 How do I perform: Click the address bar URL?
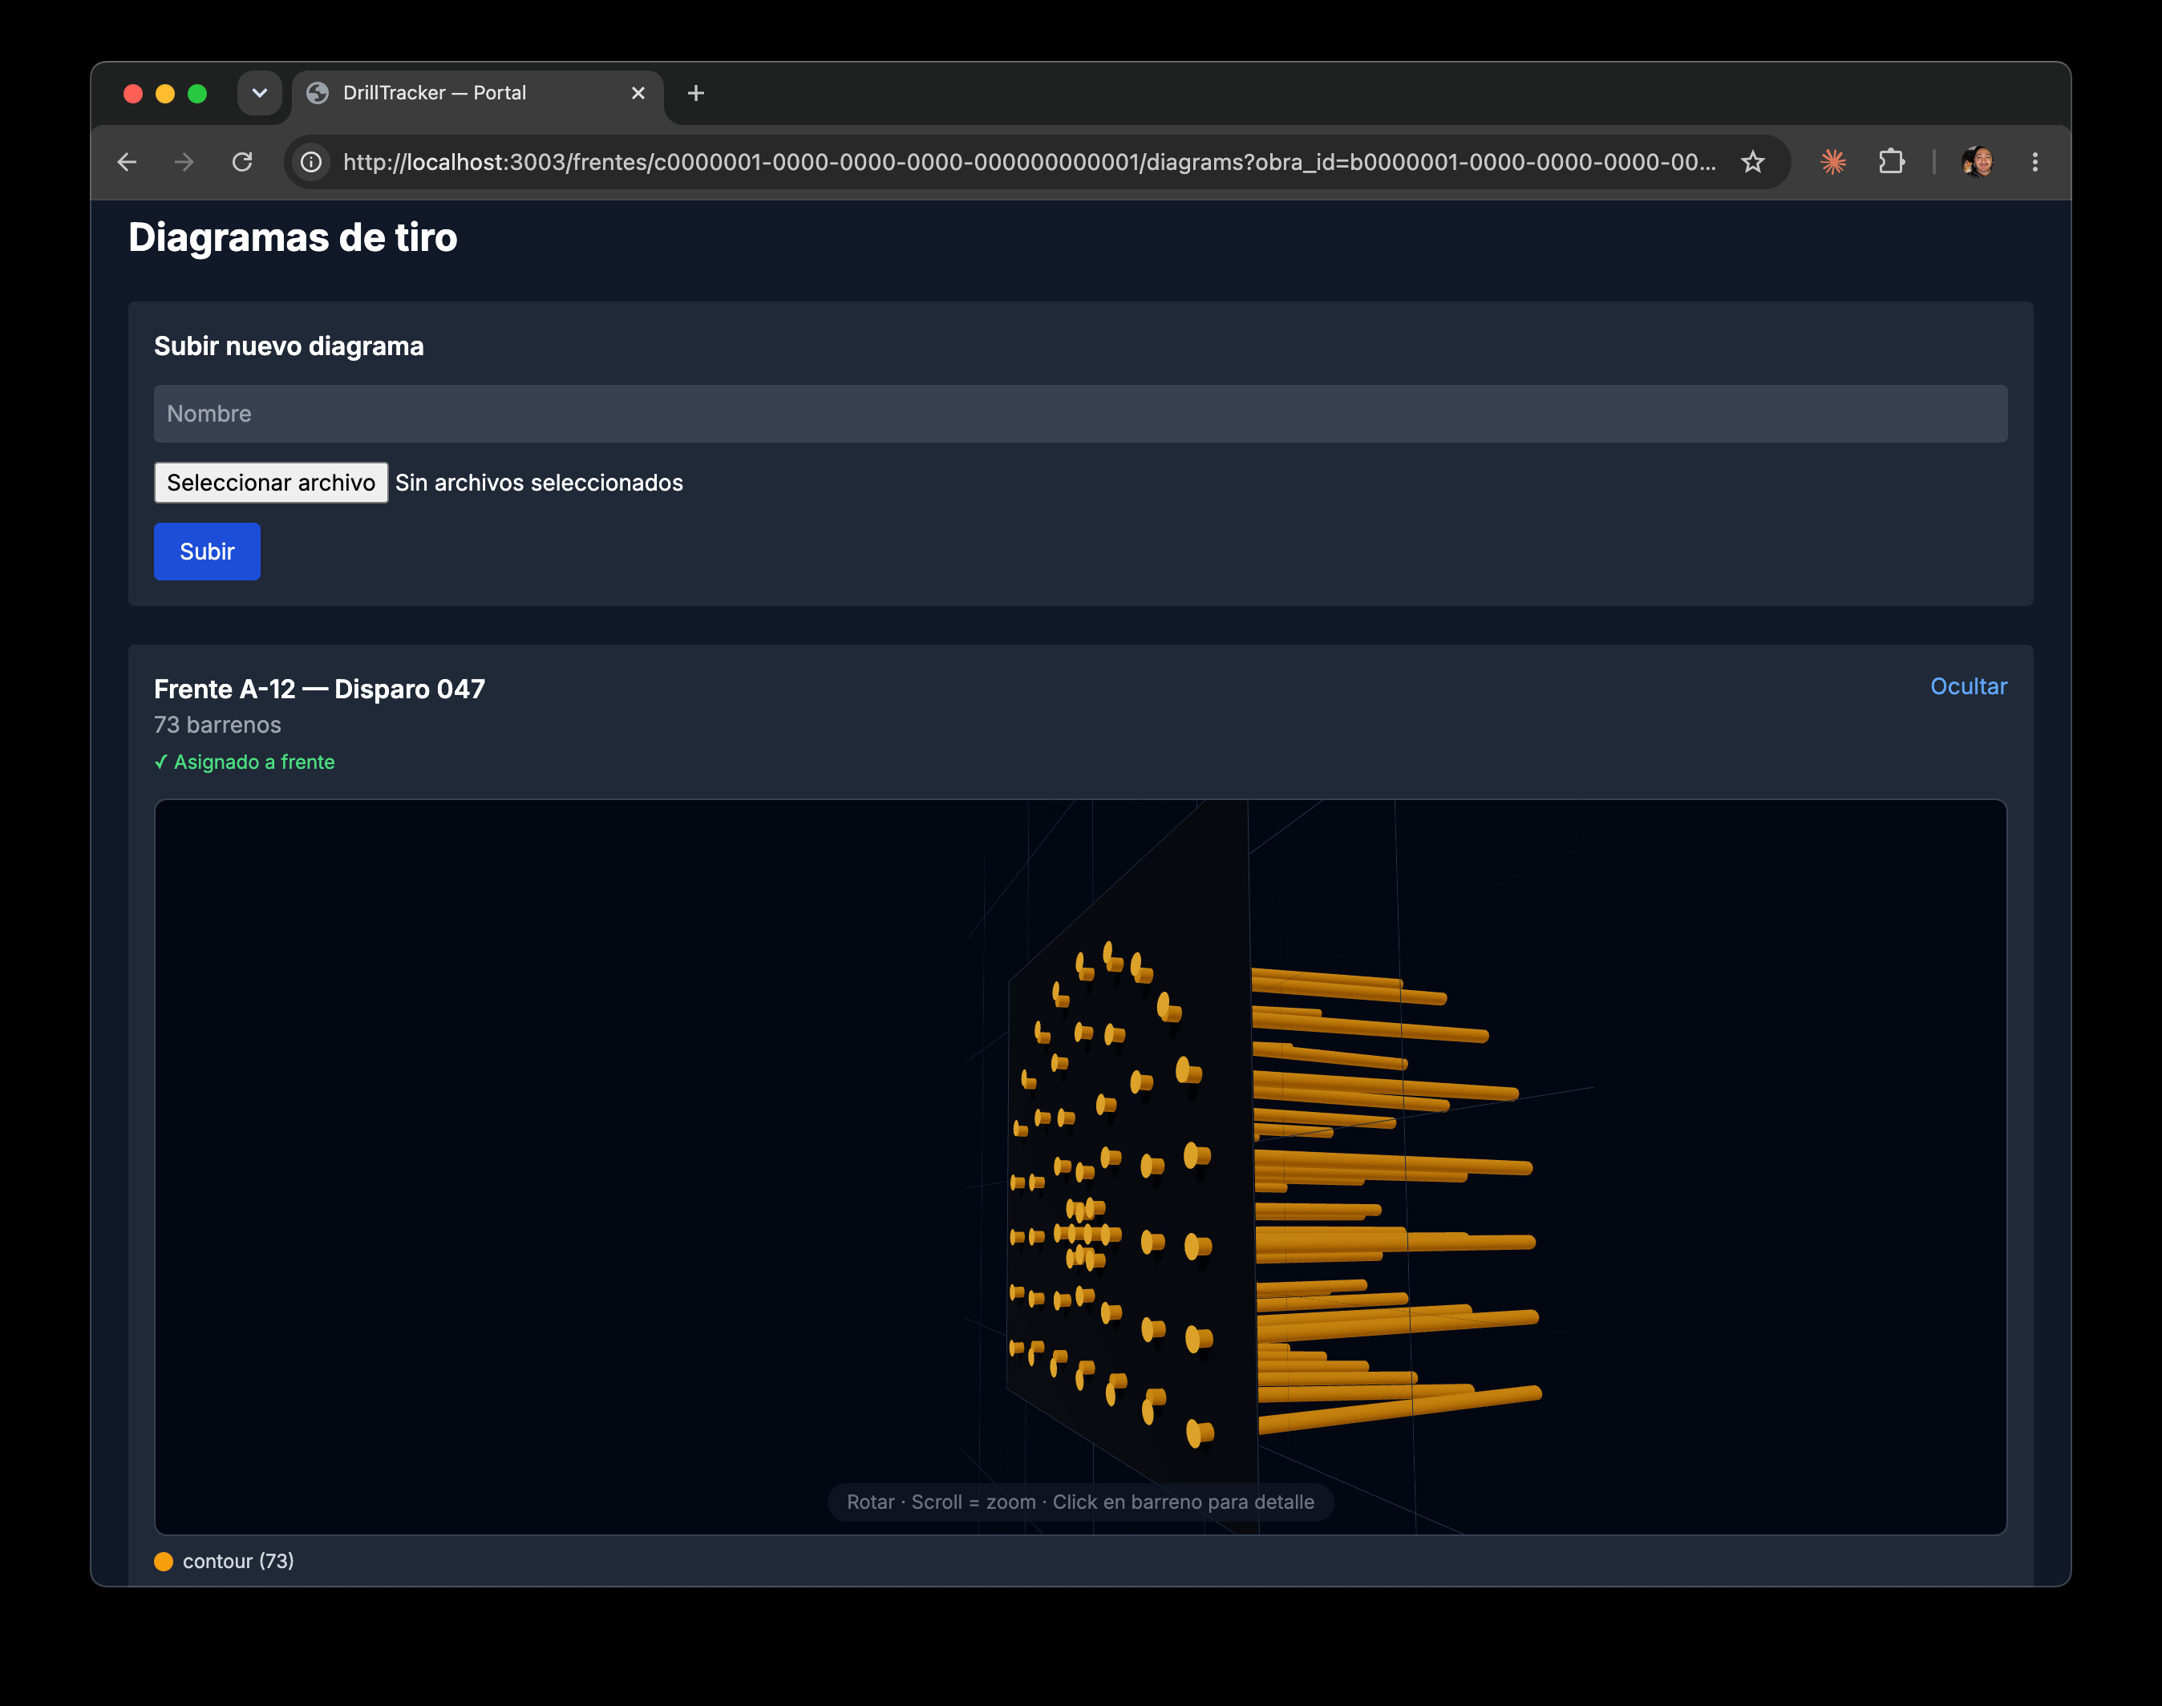tap(1029, 162)
